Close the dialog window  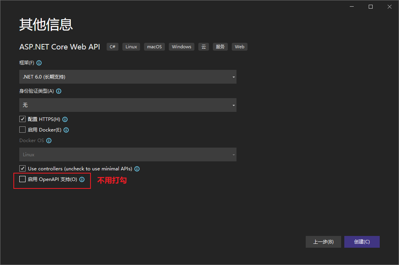point(389,7)
